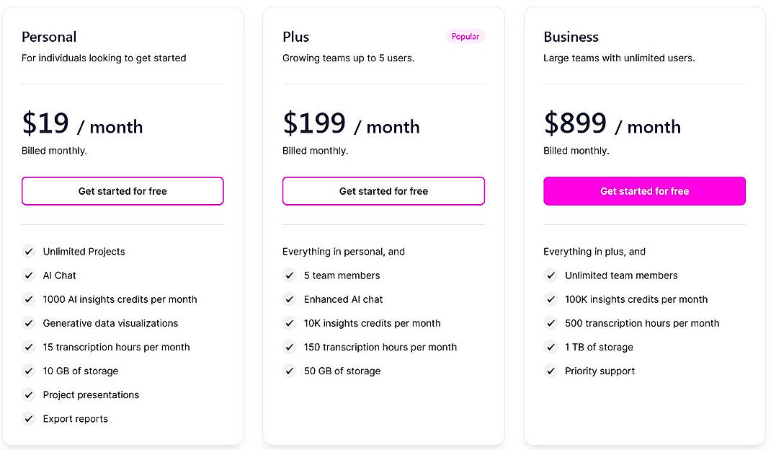This screenshot has width=771, height=450.
Task: Click checkmark next to Unlimited team members
Action: 551,275
